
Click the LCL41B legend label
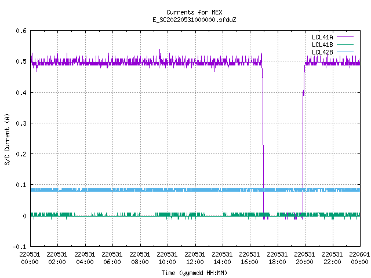(322, 45)
